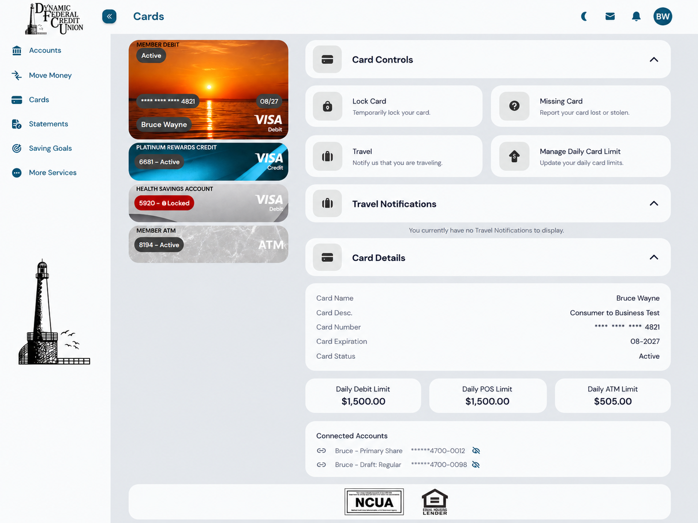Click Card Status value Active
Image resolution: width=698 pixels, height=523 pixels.
[x=649, y=356]
